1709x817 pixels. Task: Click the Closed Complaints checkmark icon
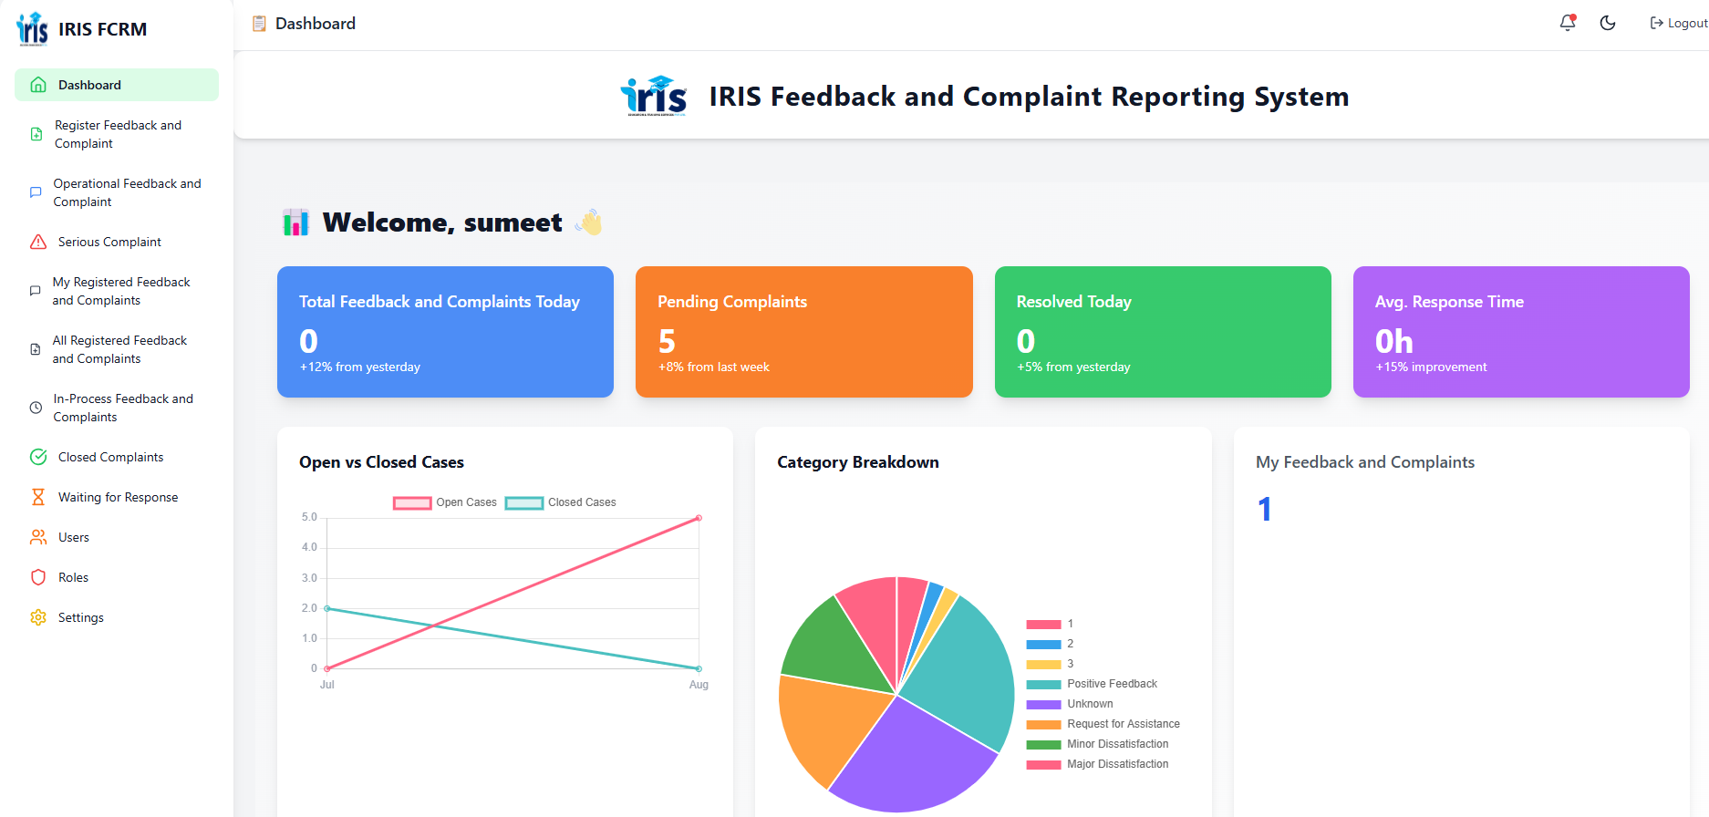click(38, 457)
